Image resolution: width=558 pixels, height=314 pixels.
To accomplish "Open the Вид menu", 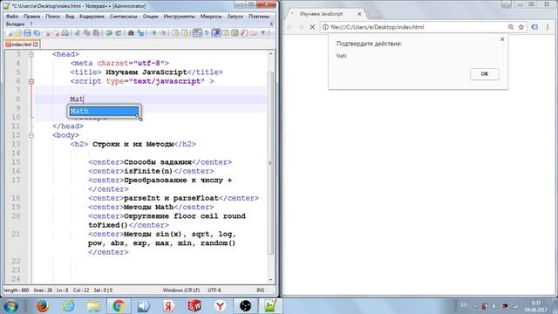I will [70, 17].
